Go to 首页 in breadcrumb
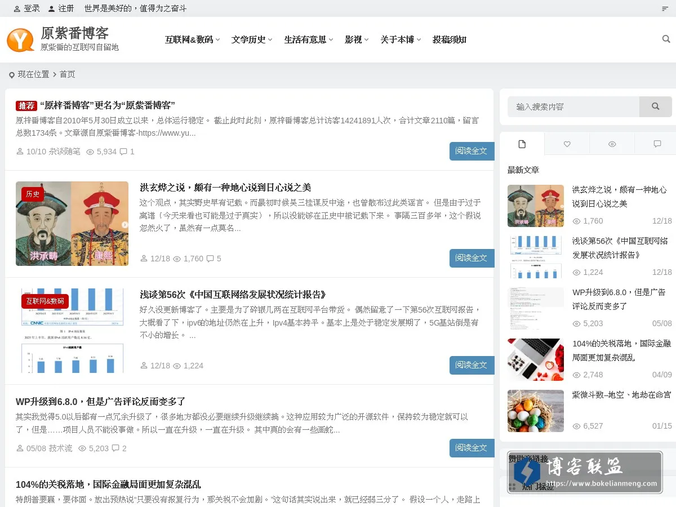This screenshot has height=507, width=676. click(68, 74)
